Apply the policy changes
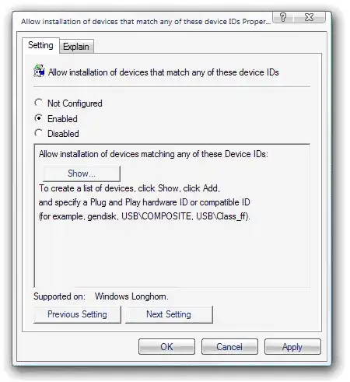The width and height of the screenshot is (350, 382). [292, 347]
